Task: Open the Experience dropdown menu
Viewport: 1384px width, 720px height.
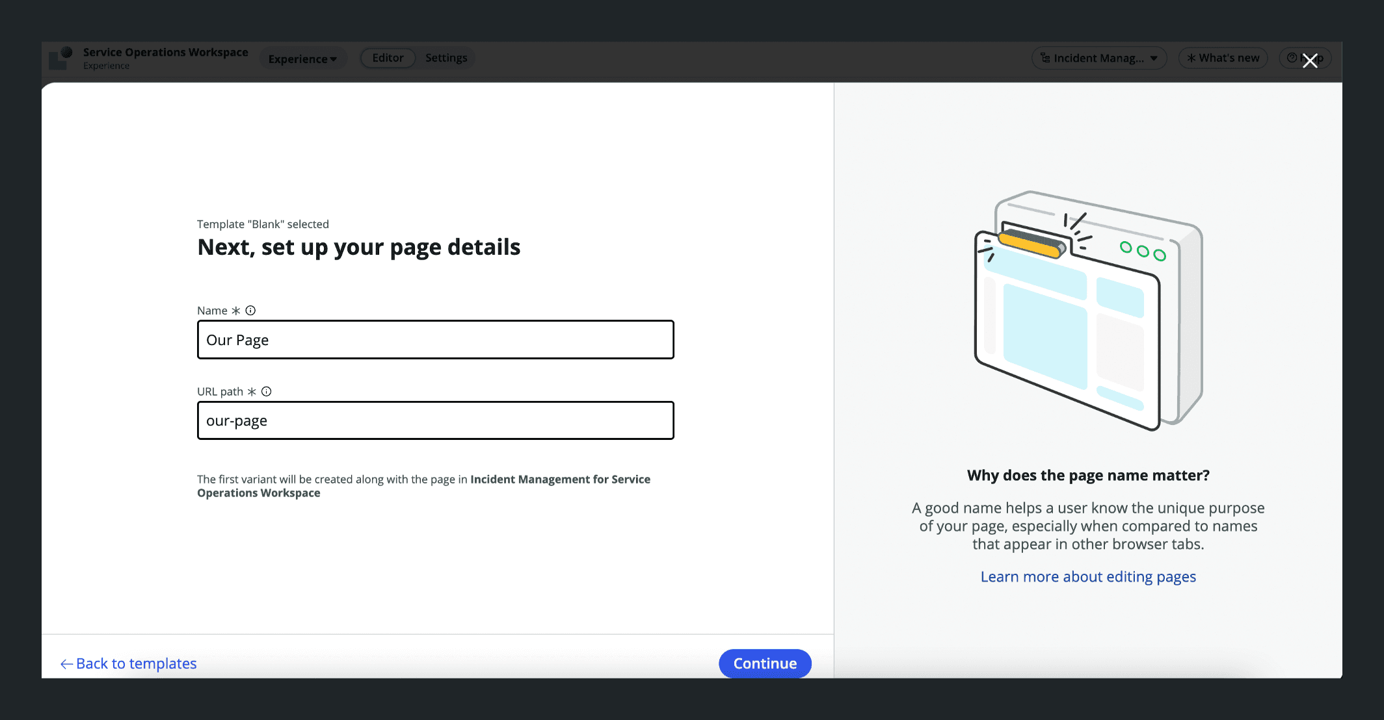Action: [x=302, y=58]
